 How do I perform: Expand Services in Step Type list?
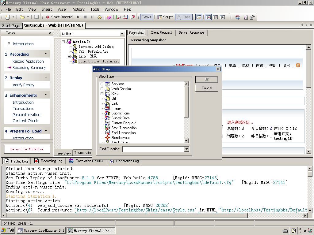[x=102, y=84]
